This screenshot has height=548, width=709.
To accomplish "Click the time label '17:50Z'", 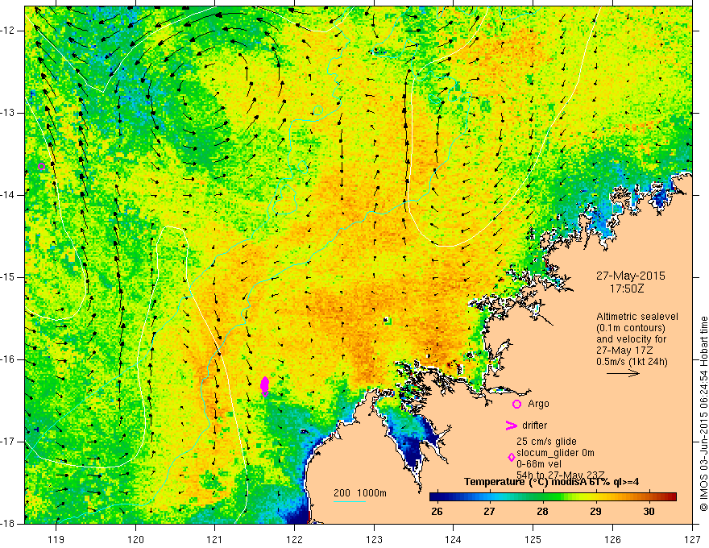I will coord(627,289).
